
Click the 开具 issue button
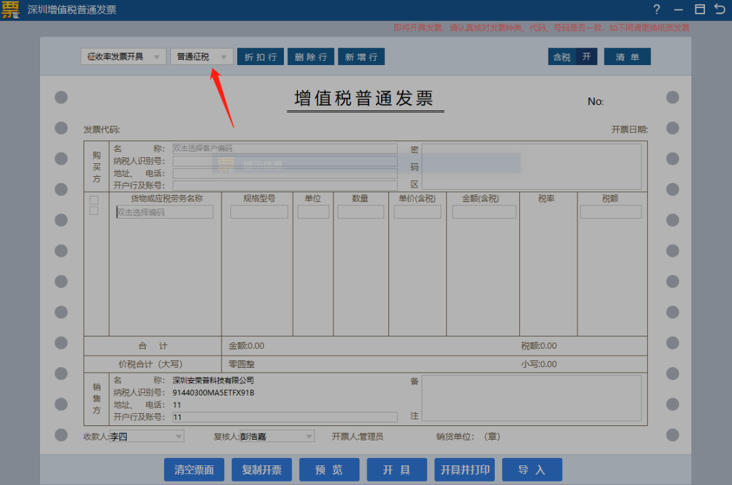[396, 469]
